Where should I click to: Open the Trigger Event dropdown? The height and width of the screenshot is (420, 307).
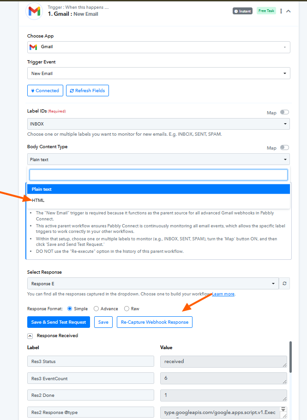[x=158, y=73]
